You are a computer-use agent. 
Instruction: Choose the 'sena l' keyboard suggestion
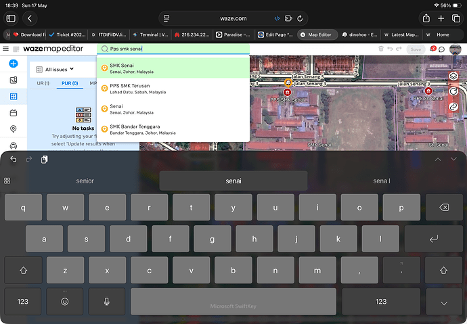tap(382, 181)
